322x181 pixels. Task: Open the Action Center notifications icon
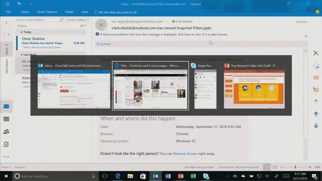coord(314,176)
